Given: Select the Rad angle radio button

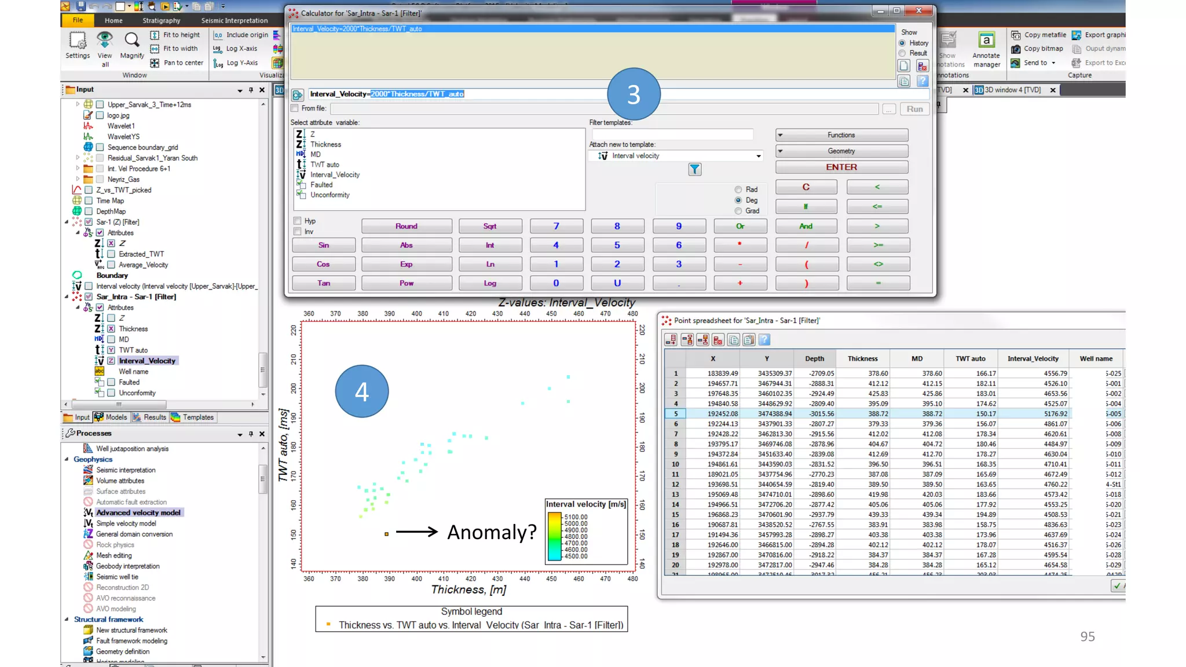Looking at the screenshot, I should (738, 189).
